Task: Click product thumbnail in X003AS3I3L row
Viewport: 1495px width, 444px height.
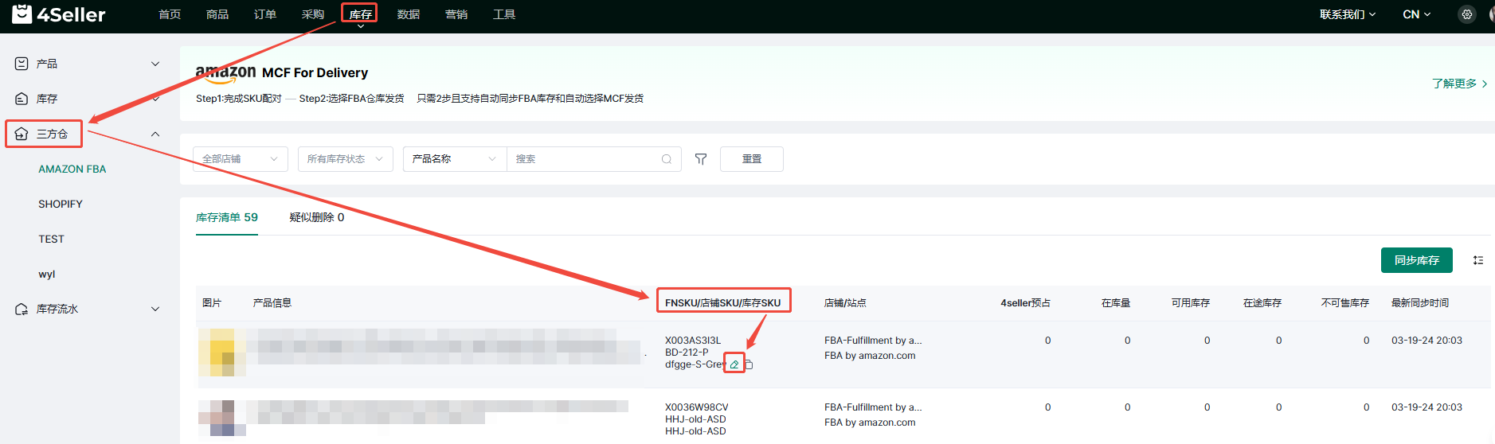Action: click(222, 352)
